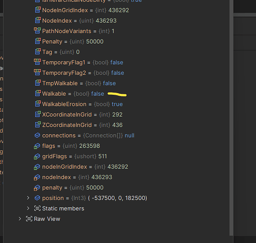Viewport: 256px width, 243px height.
Task: Select the TmpWalkable false value
Action: click(109, 83)
